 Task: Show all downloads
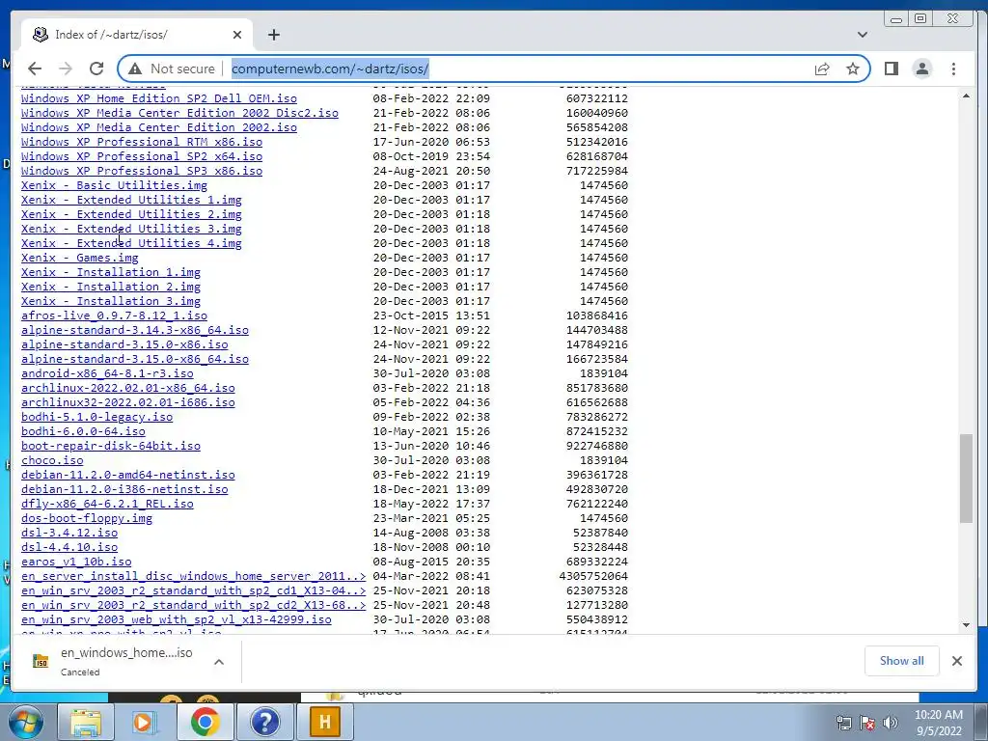[902, 660]
